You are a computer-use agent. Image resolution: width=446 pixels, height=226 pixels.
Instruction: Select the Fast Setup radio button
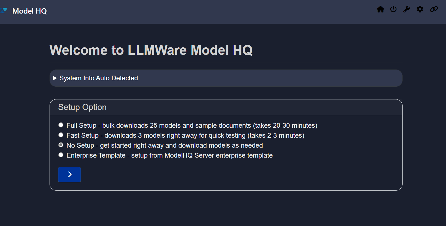pos(61,135)
